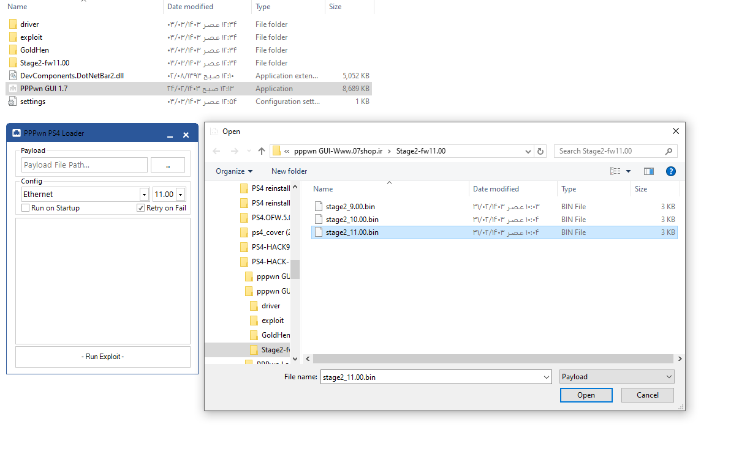The width and height of the screenshot is (739, 449).
Task: Click the change view layout icon
Action: tap(615, 171)
